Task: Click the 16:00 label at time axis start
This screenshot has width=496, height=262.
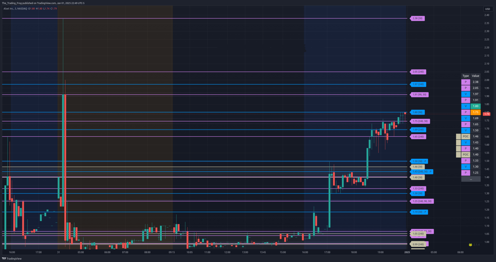Action: [x=12, y=252]
